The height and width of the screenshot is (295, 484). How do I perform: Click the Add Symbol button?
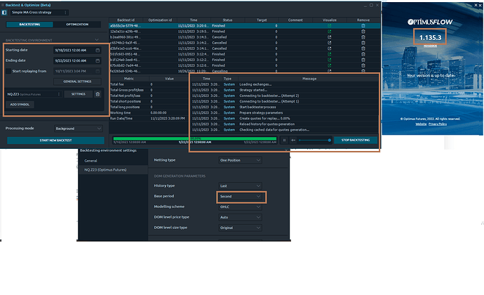20,105
